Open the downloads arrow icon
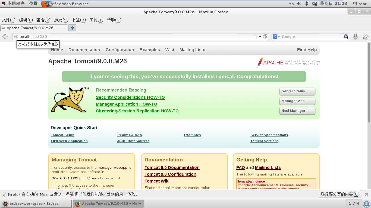This screenshot has width=371, height=208. (x=355, y=37)
